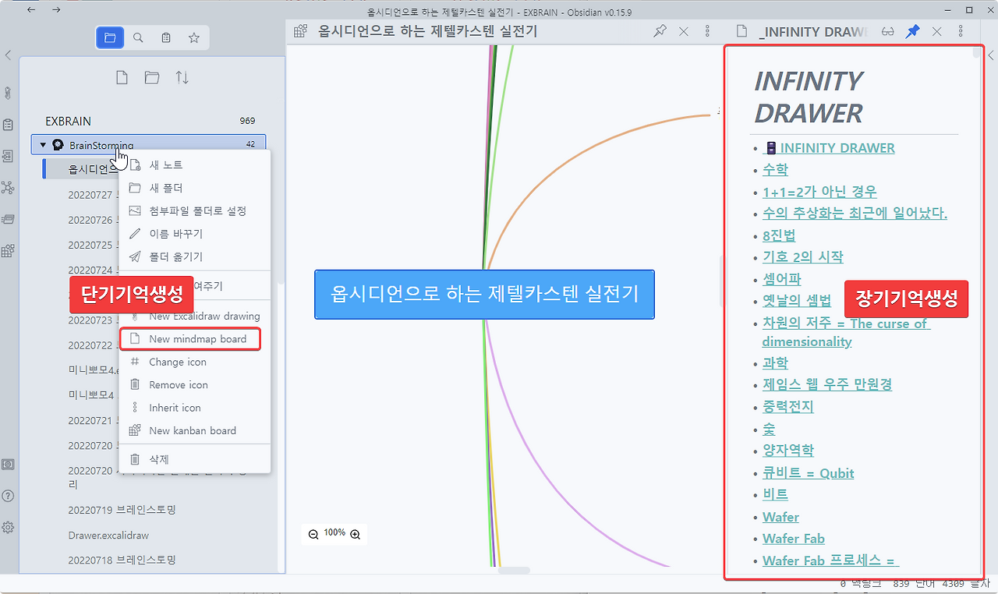Screen dimensions: 998x594
Task: Click the file icon beside _INFINITY DRAWER title
Action: click(742, 31)
